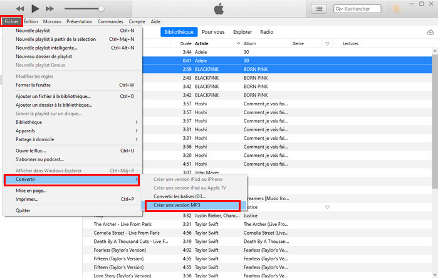438x278 pixels.
Task: Select Créer une version MP3
Action: tap(192, 205)
